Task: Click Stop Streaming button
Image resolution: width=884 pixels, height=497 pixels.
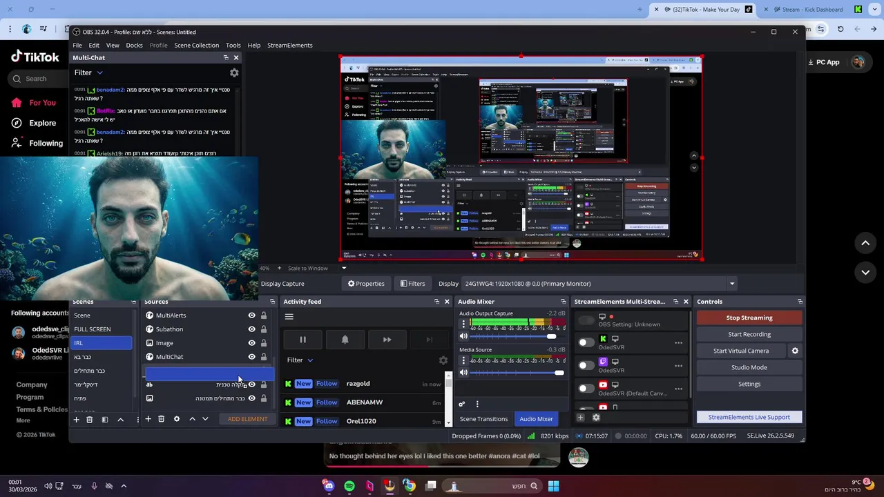Action: pyautogui.click(x=749, y=318)
